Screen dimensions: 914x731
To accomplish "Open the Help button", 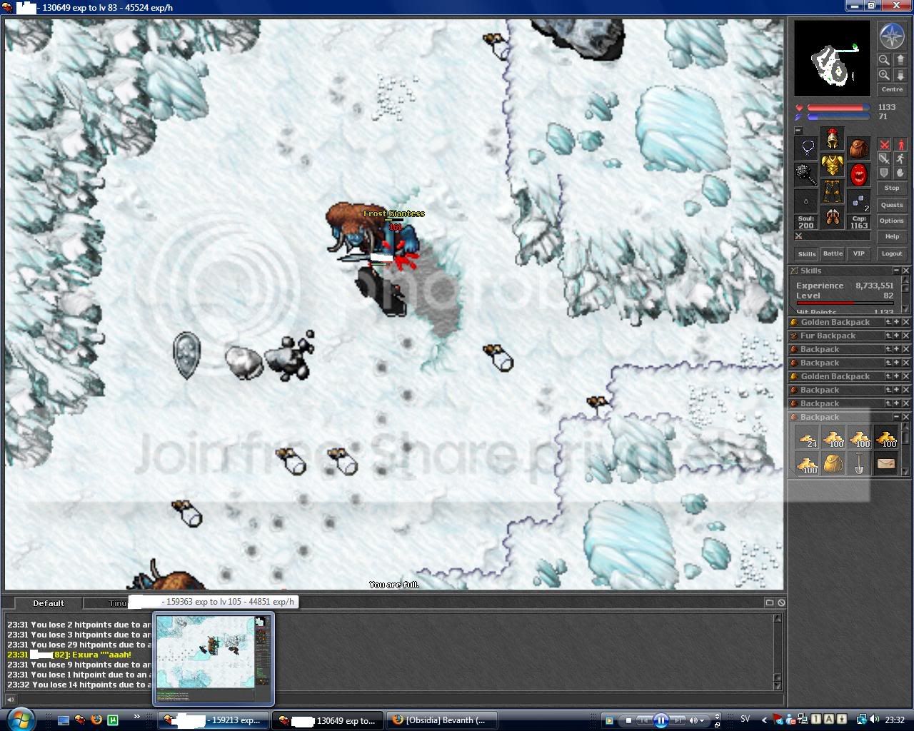I will pyautogui.click(x=892, y=236).
